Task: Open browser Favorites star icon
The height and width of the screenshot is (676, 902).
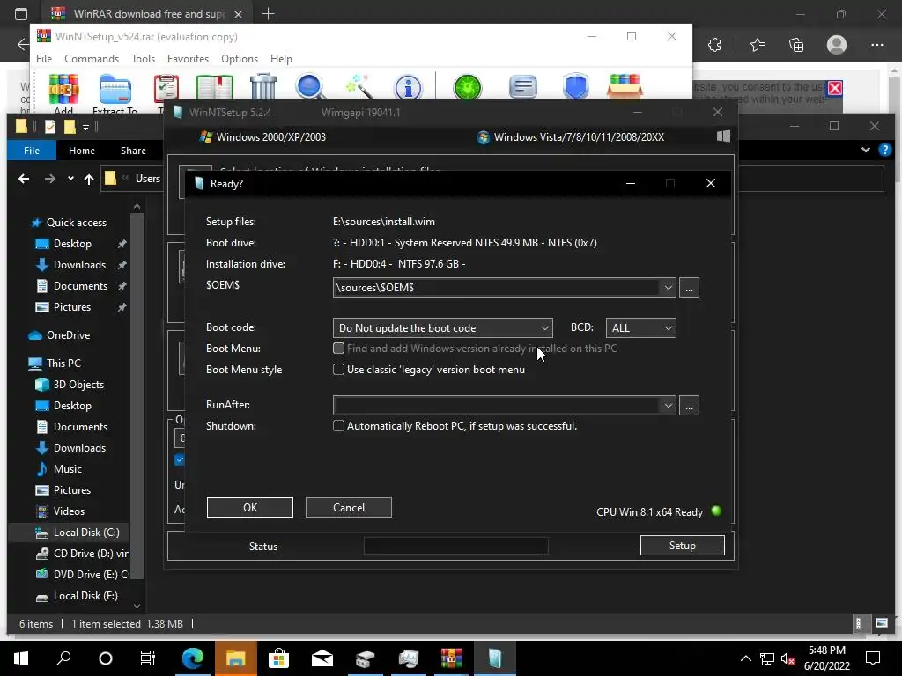Action: tap(757, 45)
